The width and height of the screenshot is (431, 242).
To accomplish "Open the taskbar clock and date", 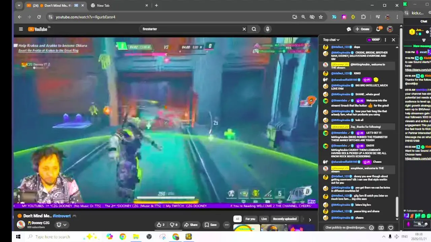I will (x=419, y=237).
